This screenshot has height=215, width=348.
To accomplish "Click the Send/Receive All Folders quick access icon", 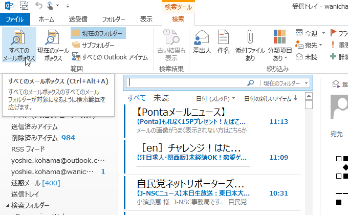I will (24, 6).
